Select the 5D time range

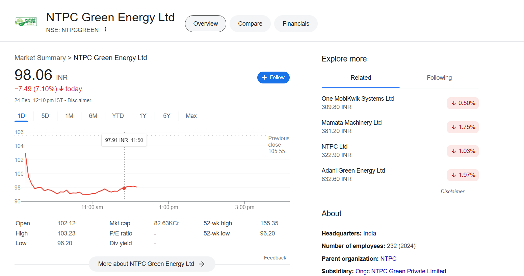click(x=45, y=116)
